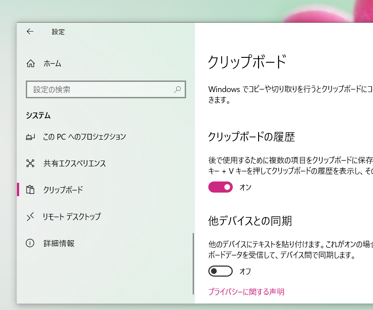Click the オン label beside history toggle
Viewport: 373px width, 310px height.
[x=245, y=187]
